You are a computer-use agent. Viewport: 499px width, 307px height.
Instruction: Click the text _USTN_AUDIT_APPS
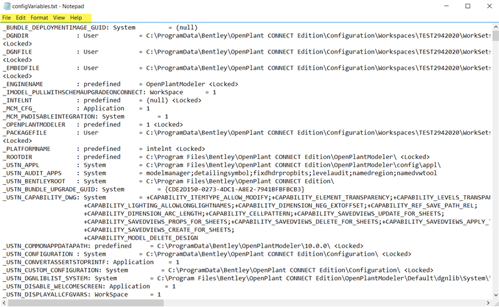click(32, 173)
